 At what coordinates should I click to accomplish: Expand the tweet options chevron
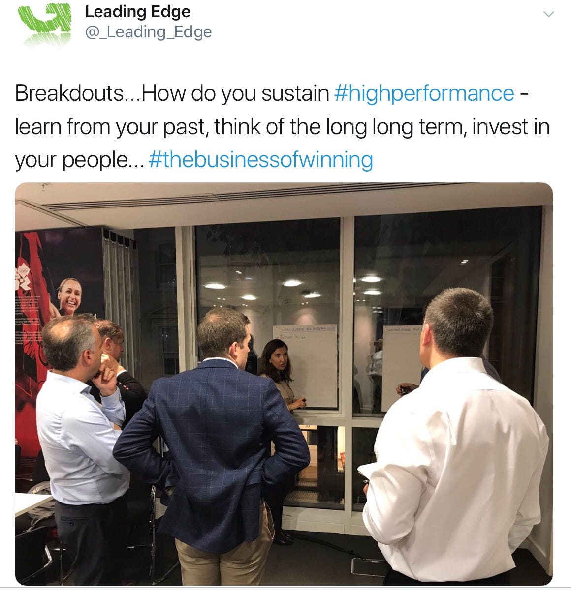(548, 14)
